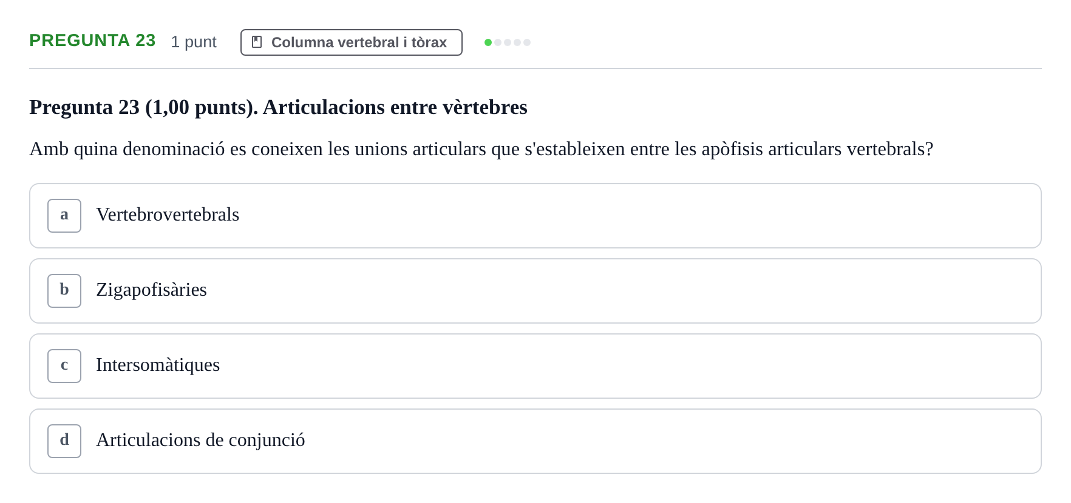This screenshot has width=1071, height=503.
Task: Click the middle gray difficulty dot
Action: 508,42
